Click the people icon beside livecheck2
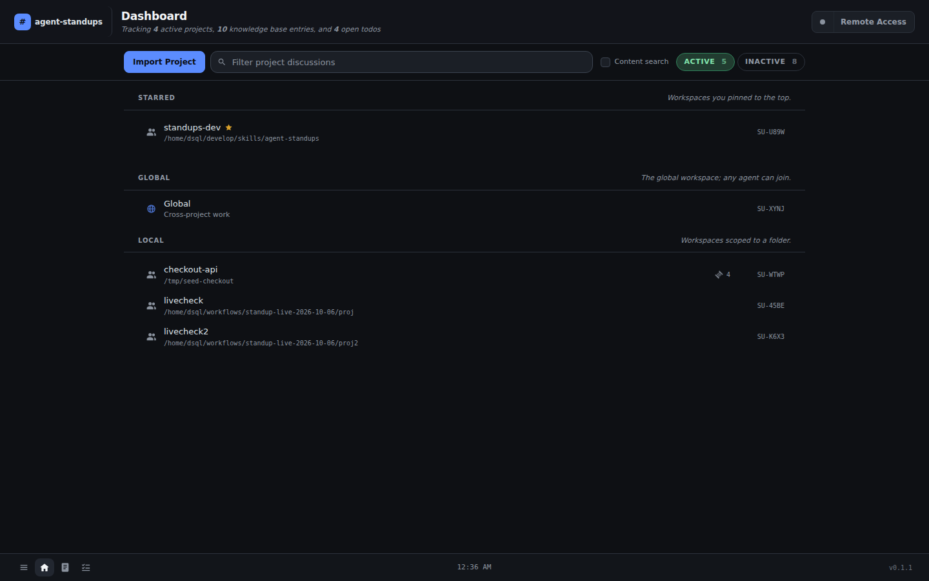The width and height of the screenshot is (929, 581). click(x=151, y=337)
